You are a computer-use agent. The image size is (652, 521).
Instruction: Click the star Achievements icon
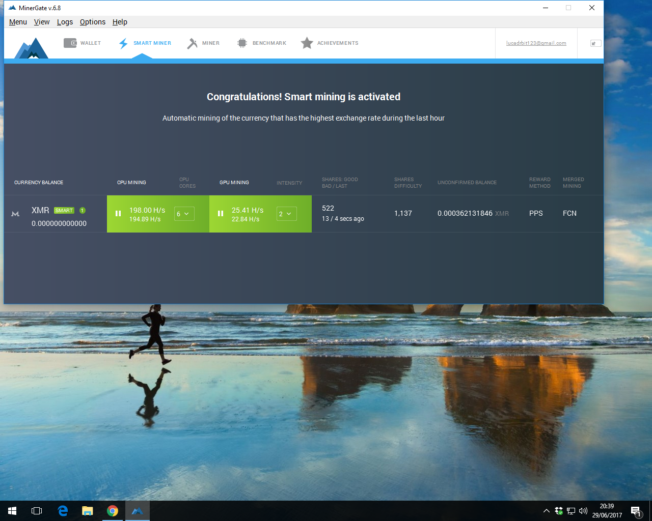click(307, 43)
